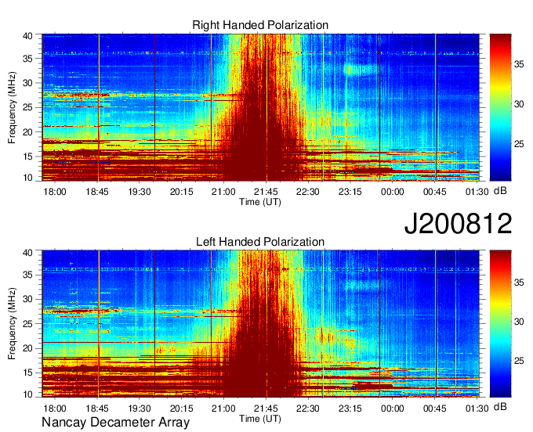
Task: Click the 35 dB label on Left Handed color bar
Action: pos(519,282)
